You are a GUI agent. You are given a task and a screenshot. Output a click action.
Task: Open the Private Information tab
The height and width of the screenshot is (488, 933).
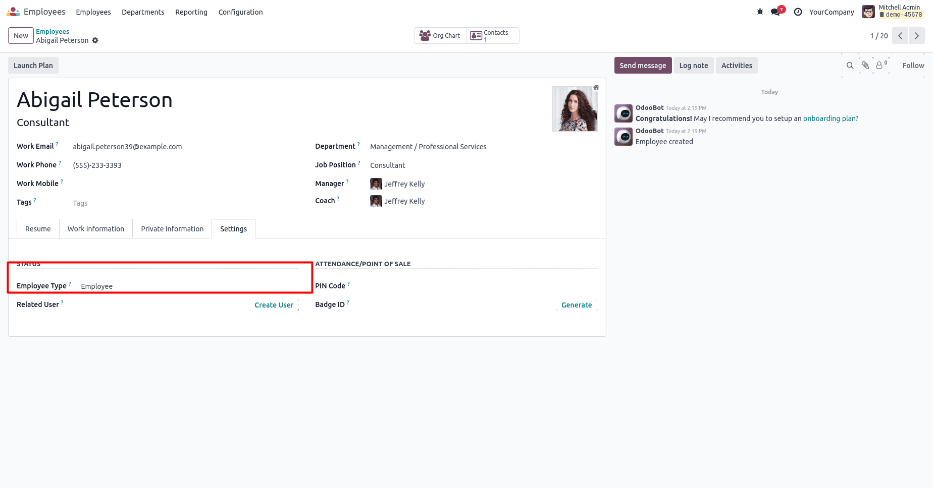tap(172, 229)
